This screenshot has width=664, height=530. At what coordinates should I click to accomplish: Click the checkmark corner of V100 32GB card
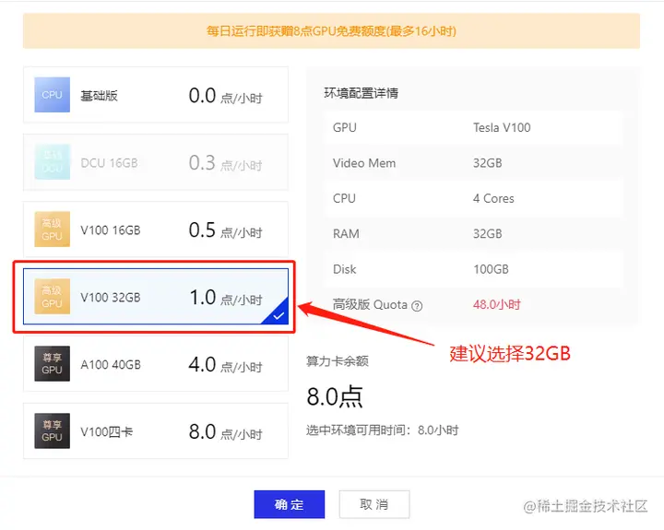(x=279, y=315)
